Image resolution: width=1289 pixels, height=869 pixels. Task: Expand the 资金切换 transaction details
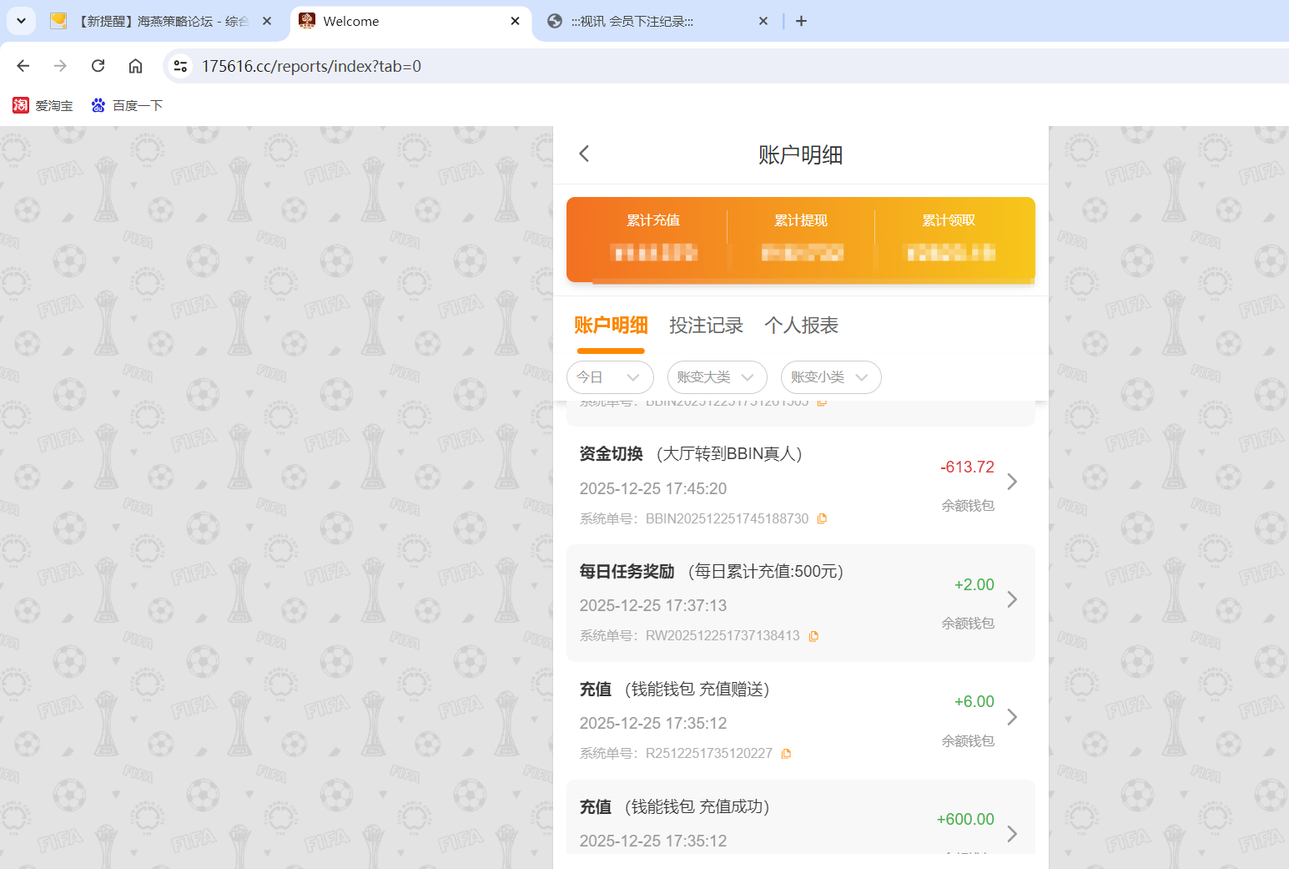point(1012,482)
